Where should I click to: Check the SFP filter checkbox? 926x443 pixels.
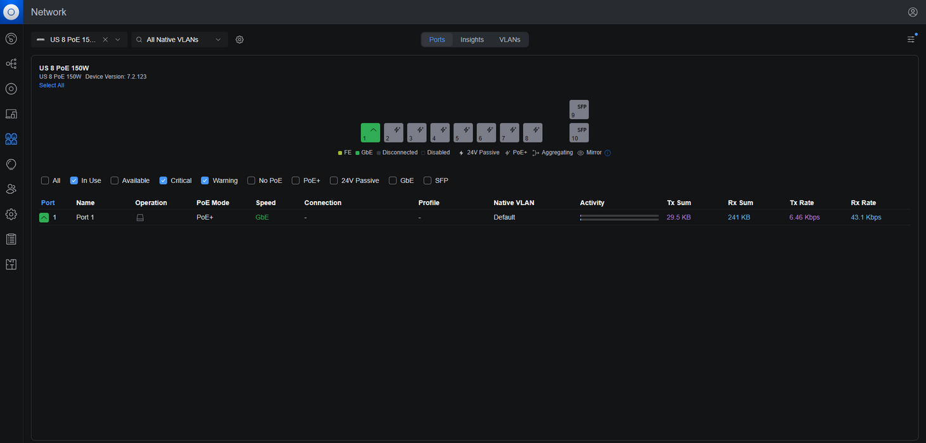click(x=428, y=180)
